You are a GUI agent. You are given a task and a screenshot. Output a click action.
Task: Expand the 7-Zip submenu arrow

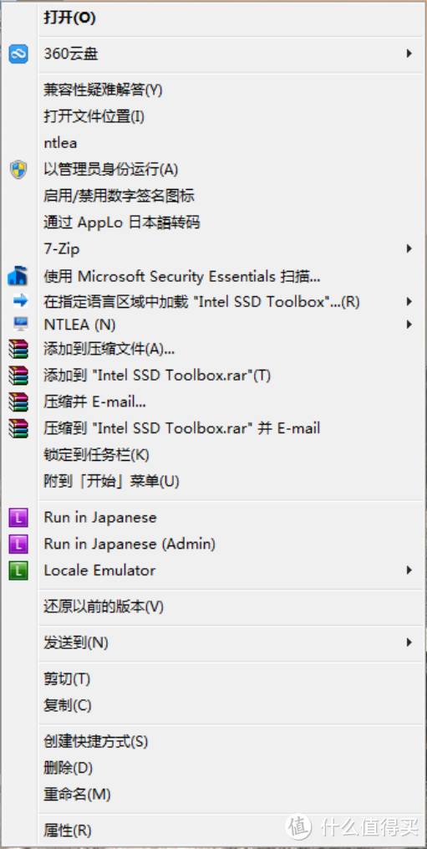tap(409, 249)
